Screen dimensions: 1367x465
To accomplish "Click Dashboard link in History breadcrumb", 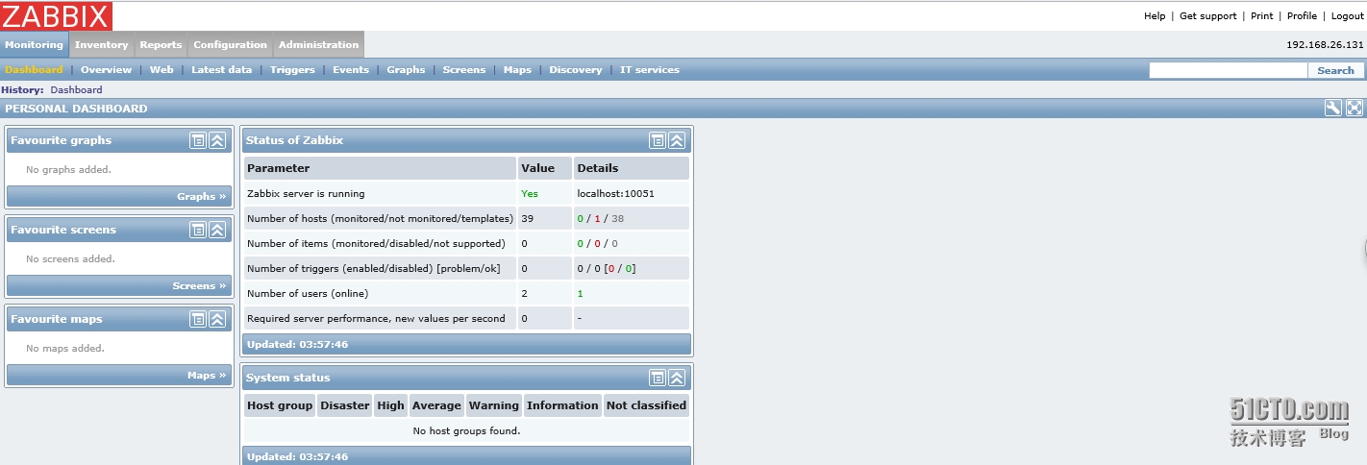I will click(76, 89).
